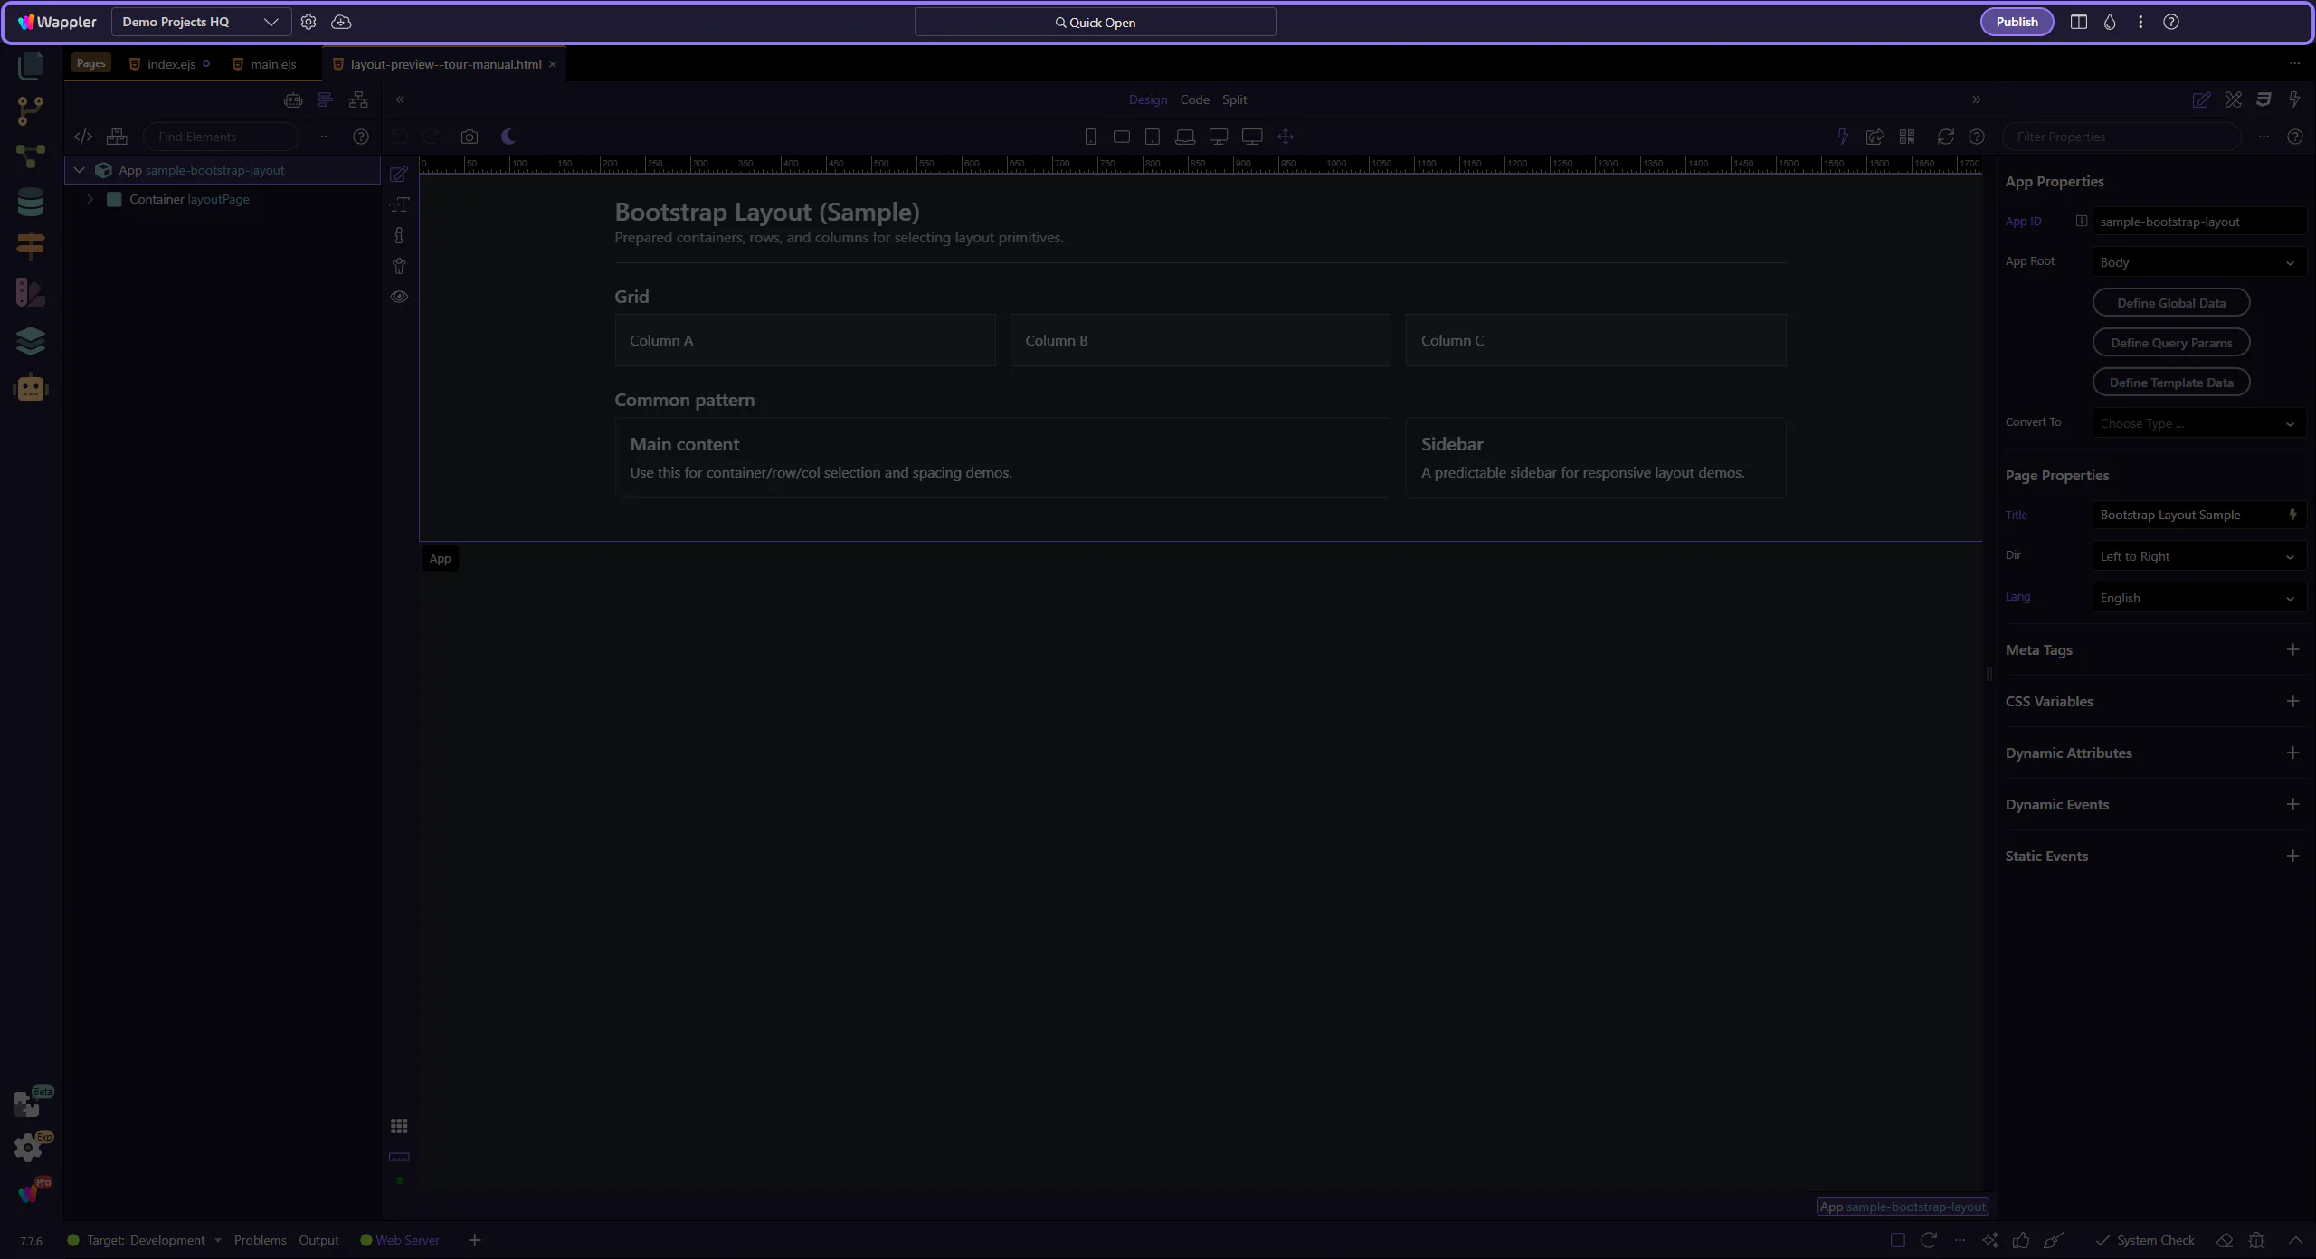Viewport: 2316px width, 1259px height.
Task: Click the screenshot camera icon
Action: [469, 137]
